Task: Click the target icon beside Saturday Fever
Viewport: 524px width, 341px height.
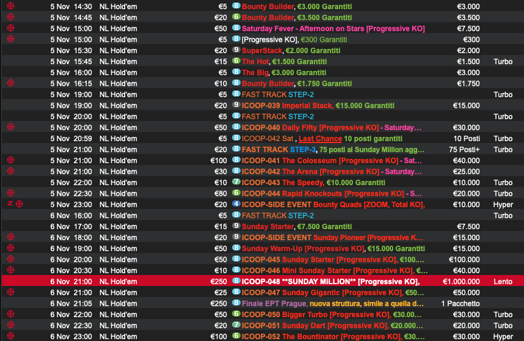Action: (x=11, y=28)
